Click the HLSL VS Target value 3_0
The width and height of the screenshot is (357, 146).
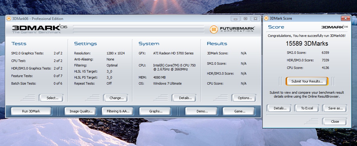tap(109, 71)
